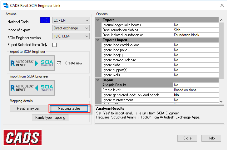Uncheck the Create new checkbox

coord(59,63)
